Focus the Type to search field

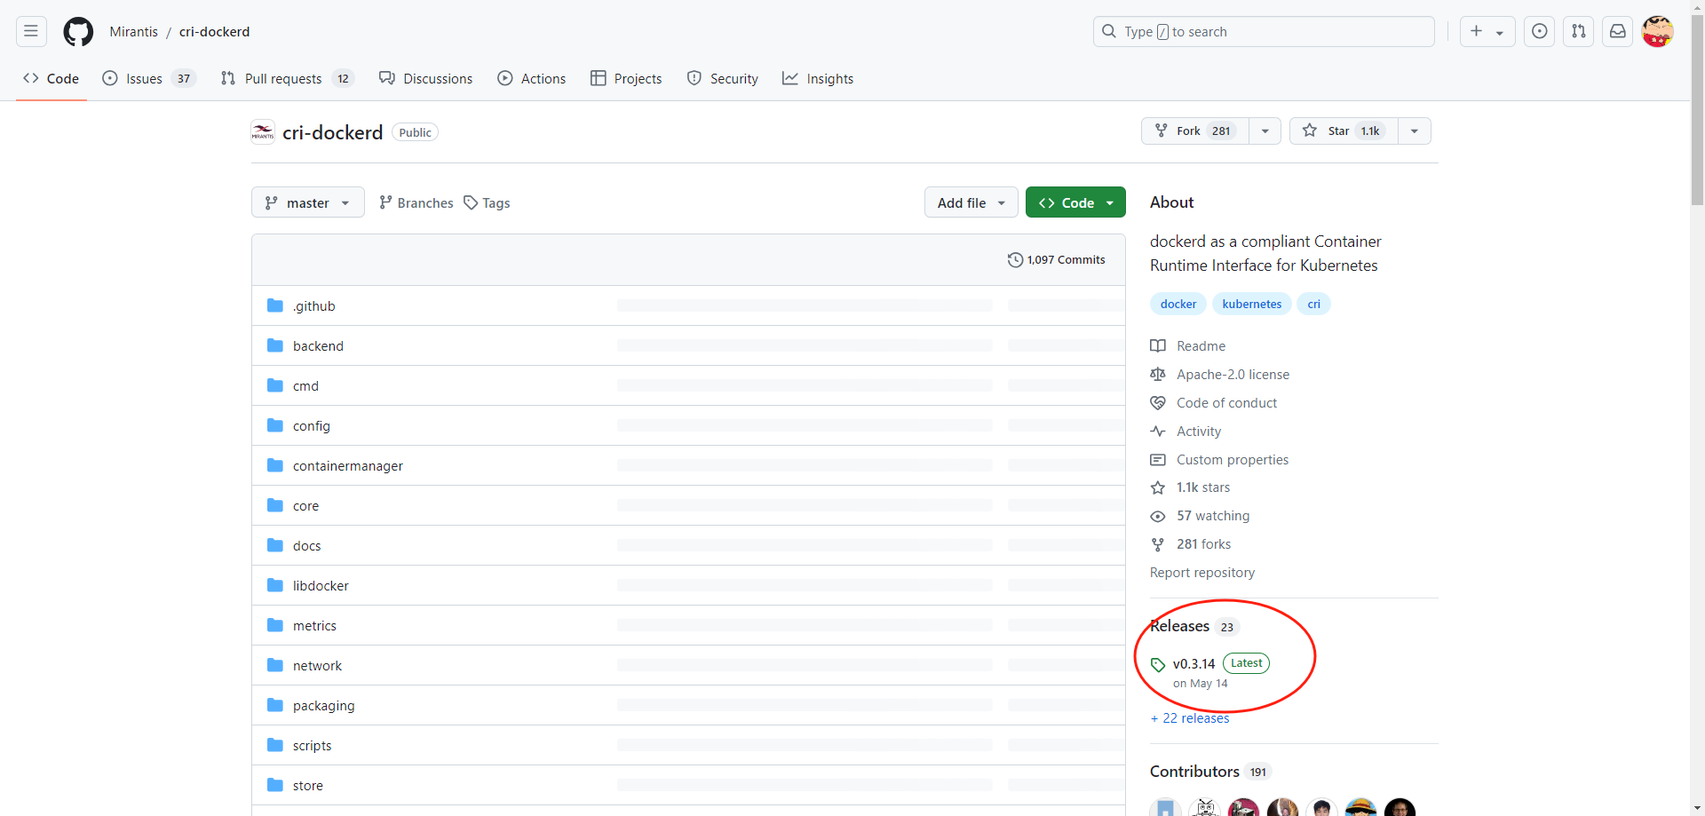pyautogui.click(x=1263, y=32)
